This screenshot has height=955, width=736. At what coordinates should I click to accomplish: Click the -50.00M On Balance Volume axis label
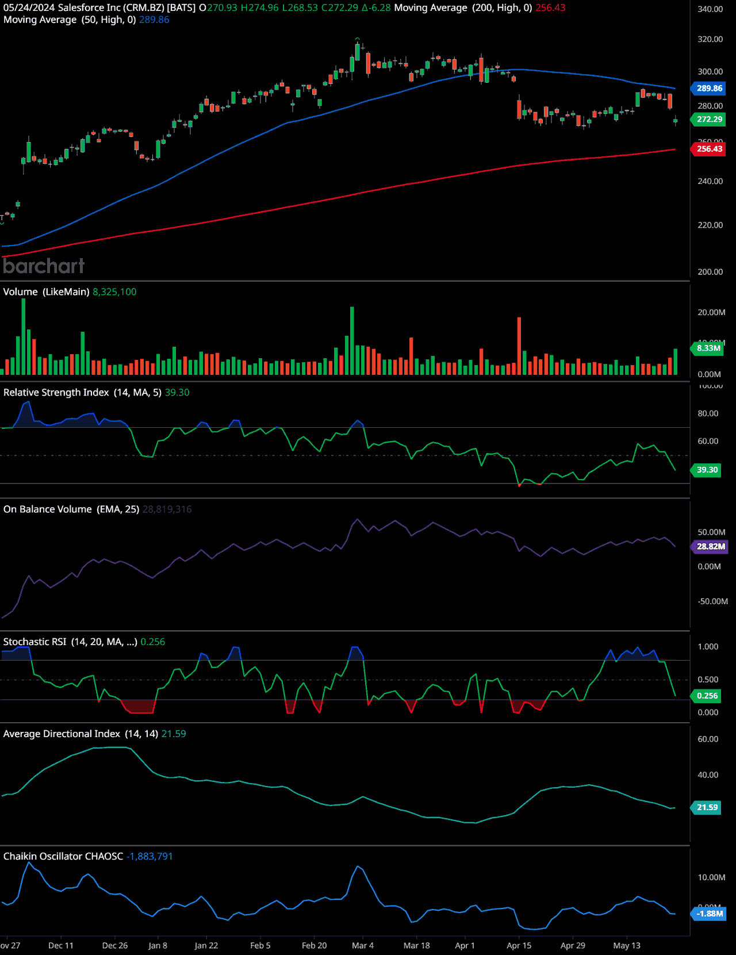coord(712,601)
